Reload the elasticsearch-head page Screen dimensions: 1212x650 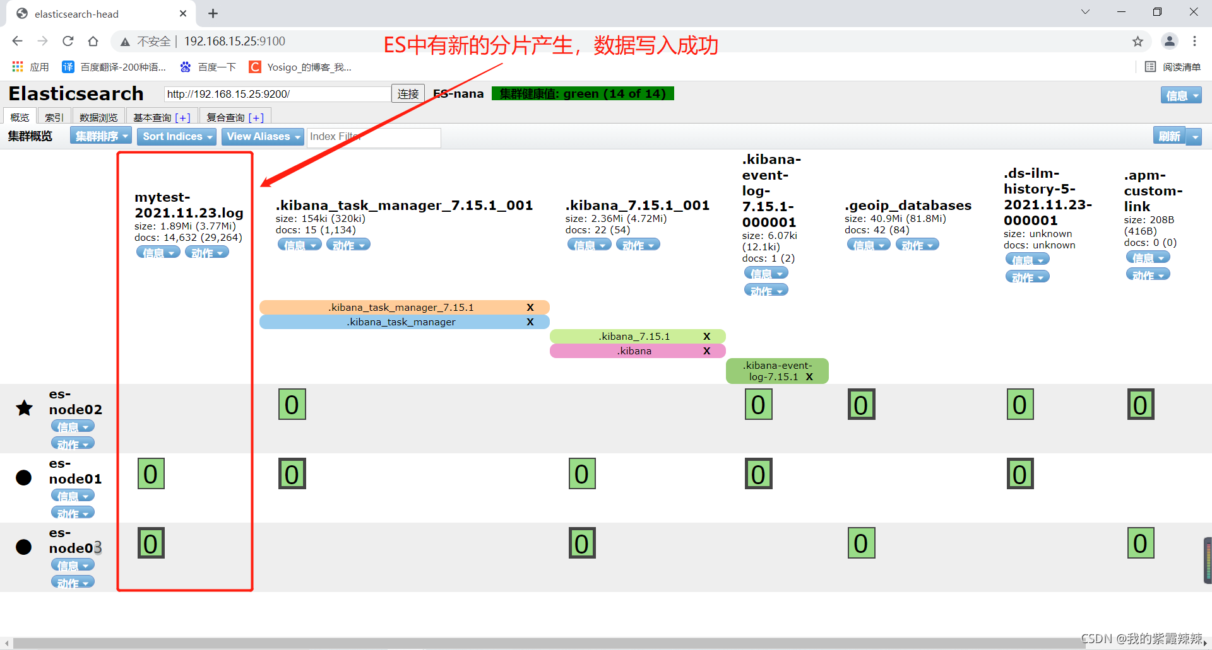tap(68, 41)
